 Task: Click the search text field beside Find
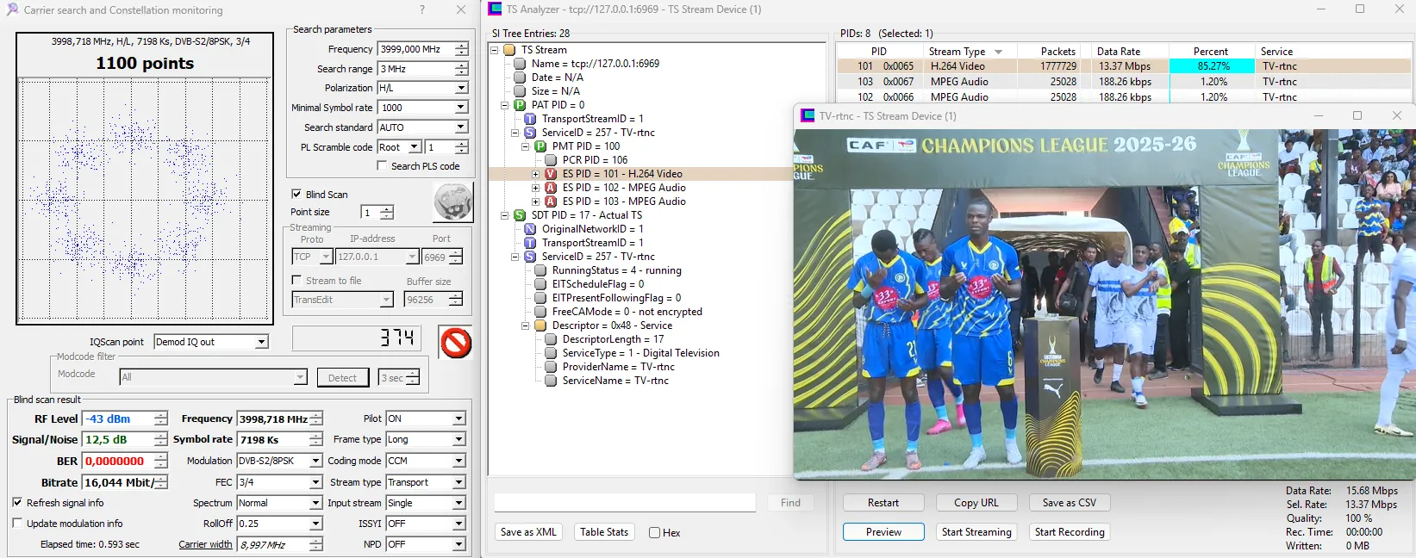(x=625, y=503)
